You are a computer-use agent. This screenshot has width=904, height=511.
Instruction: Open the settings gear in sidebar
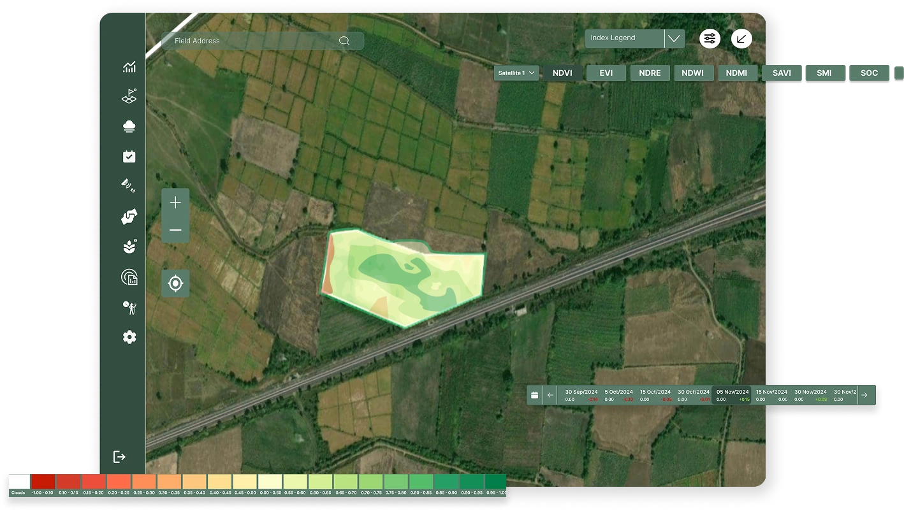(129, 337)
